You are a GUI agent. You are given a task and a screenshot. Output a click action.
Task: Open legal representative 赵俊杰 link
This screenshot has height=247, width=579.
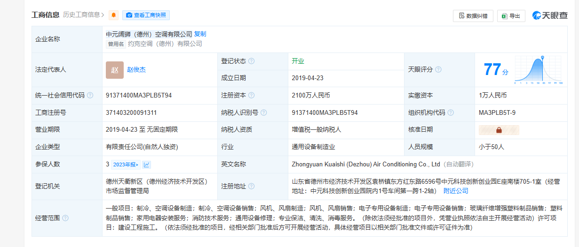pos(136,69)
